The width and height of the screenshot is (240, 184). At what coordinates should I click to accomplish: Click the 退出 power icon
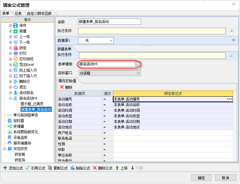coord(15,87)
